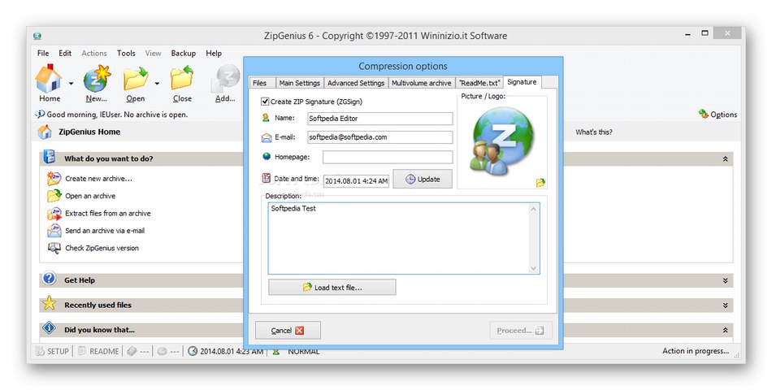Click the Open an archive icon

pos(54,196)
